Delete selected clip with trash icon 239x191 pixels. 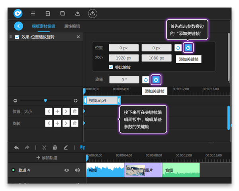[x=55, y=148]
